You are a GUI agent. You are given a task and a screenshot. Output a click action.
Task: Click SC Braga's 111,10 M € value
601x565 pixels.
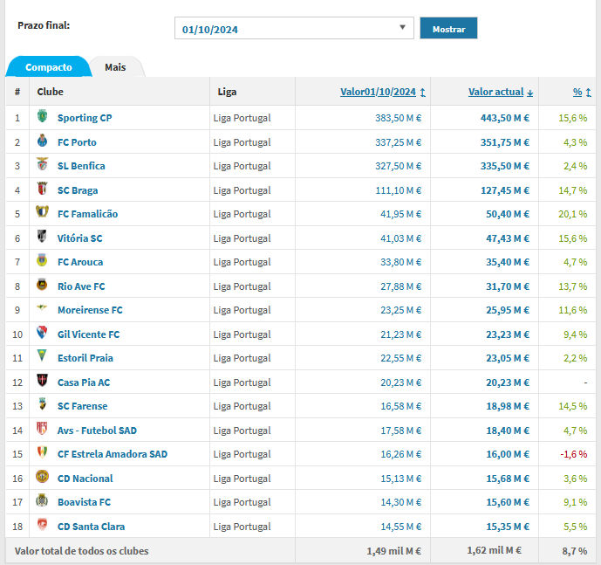[398, 190]
